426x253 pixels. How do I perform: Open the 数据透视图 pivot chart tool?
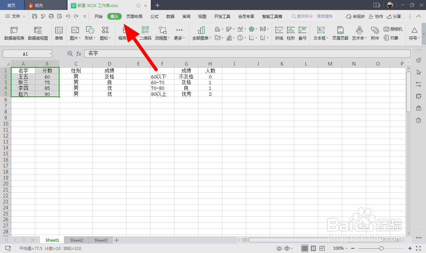38,34
